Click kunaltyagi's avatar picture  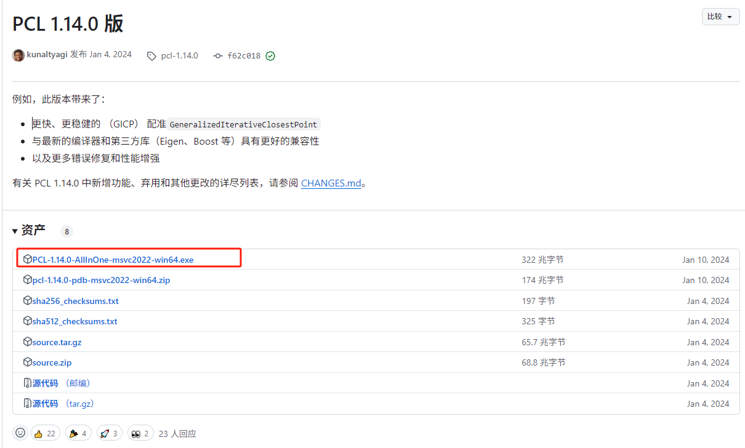pyautogui.click(x=18, y=55)
